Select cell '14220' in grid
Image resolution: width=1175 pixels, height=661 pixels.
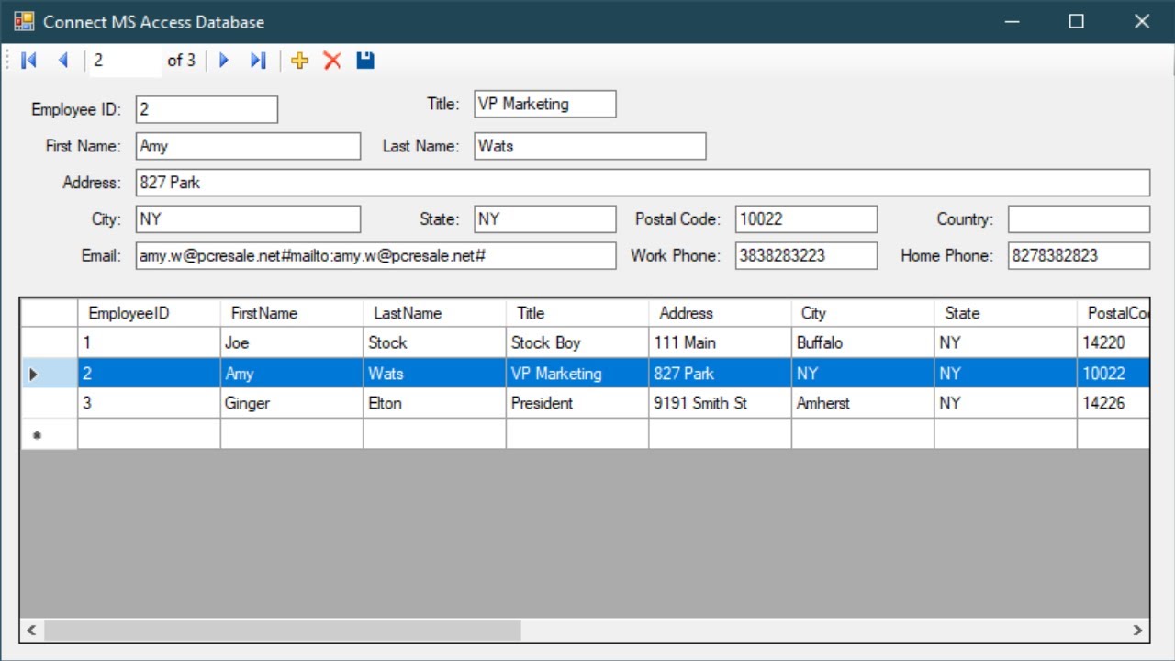(x=1113, y=342)
